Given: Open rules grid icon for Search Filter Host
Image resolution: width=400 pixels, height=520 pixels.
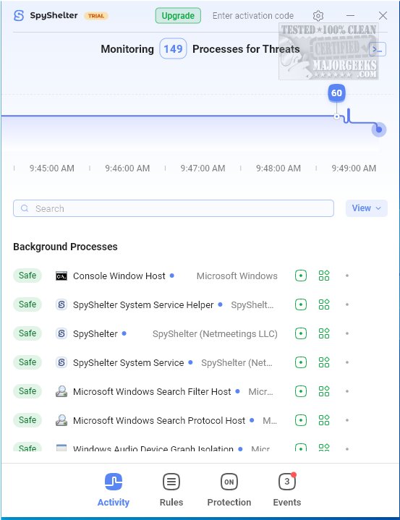Looking at the screenshot, I should 324,391.
